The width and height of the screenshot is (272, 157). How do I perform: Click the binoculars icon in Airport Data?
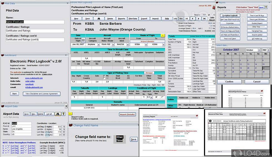pos(58,114)
